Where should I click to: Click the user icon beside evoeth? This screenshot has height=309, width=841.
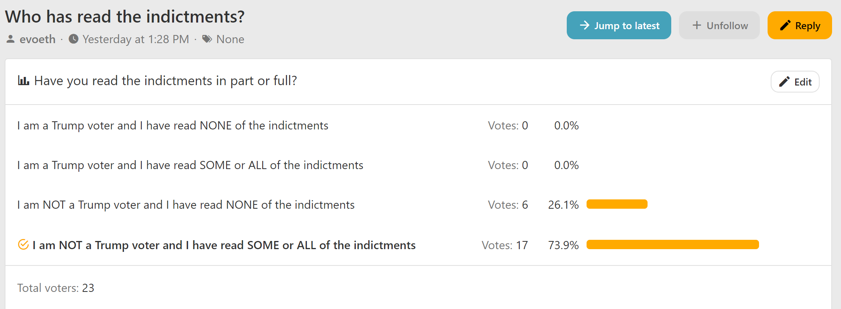tap(11, 39)
